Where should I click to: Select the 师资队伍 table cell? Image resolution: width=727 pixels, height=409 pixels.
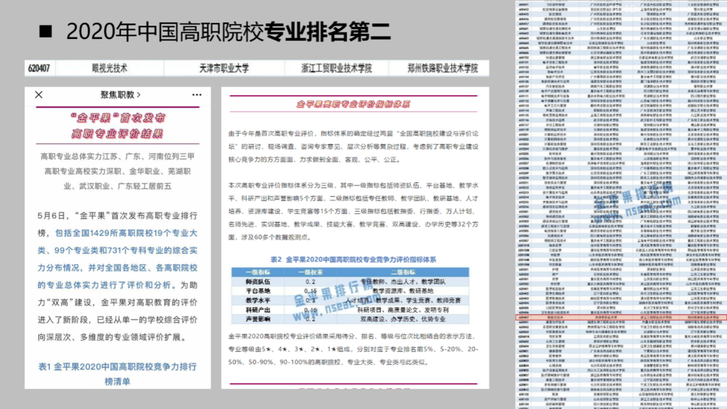[258, 282]
